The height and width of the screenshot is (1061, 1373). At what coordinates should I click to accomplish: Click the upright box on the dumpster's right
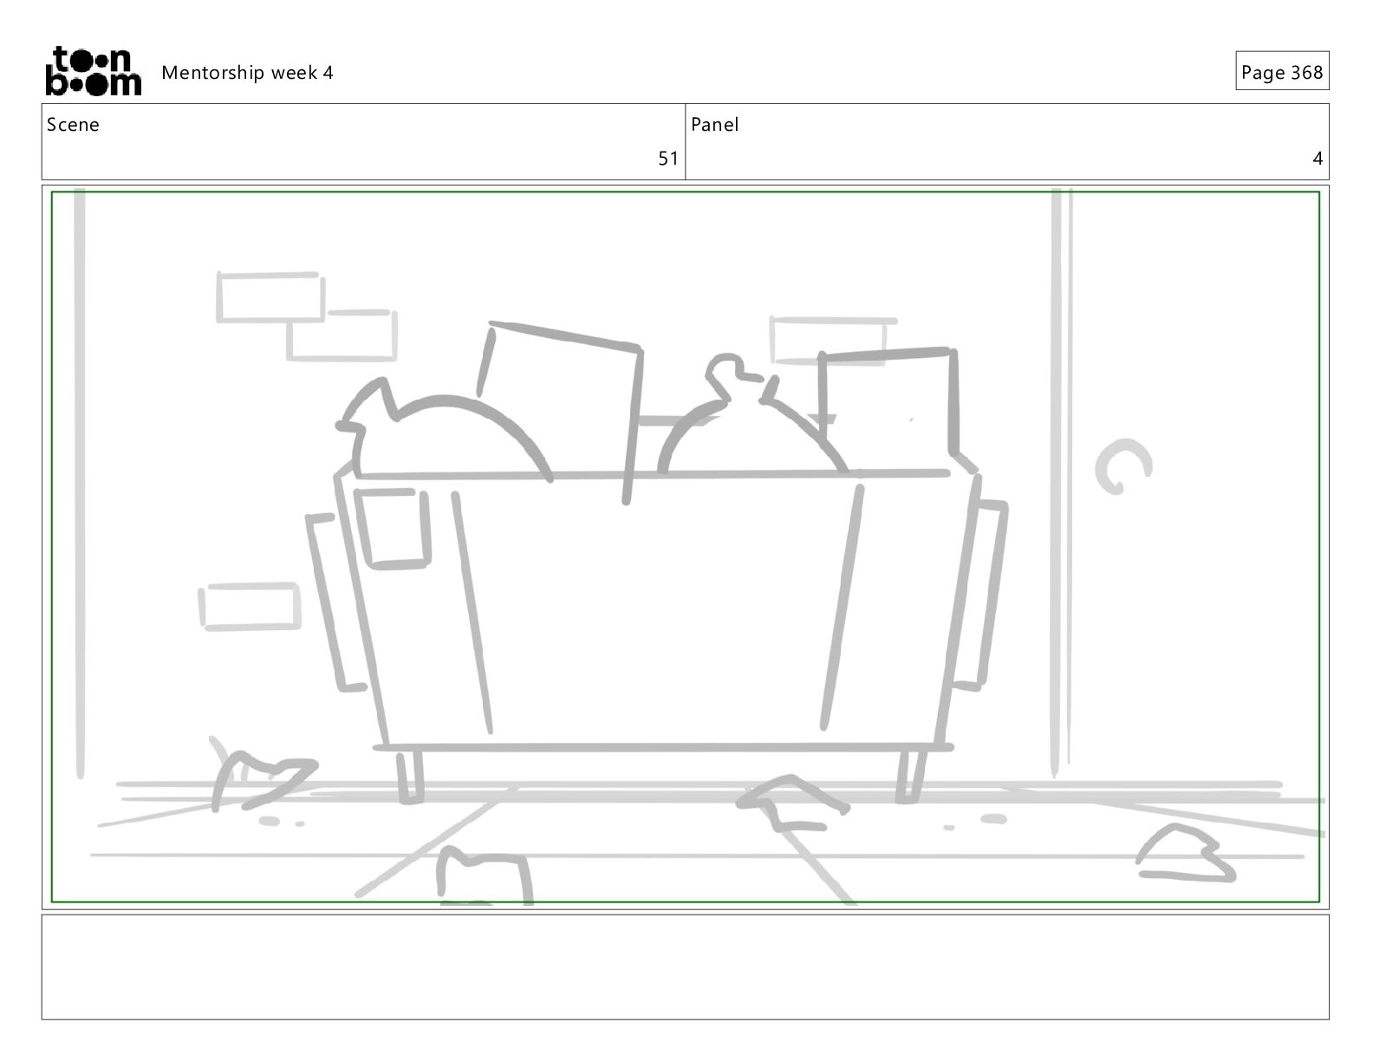coord(890,407)
